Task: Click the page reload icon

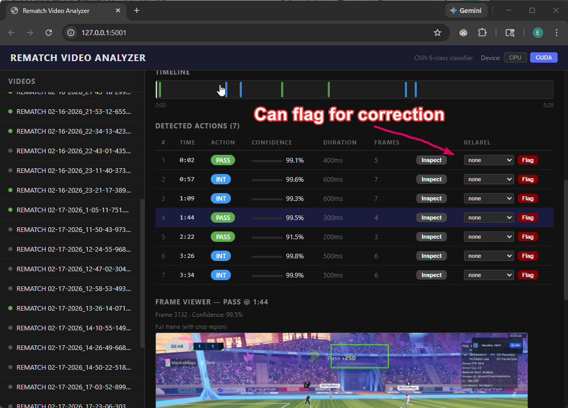Action: tap(48, 32)
